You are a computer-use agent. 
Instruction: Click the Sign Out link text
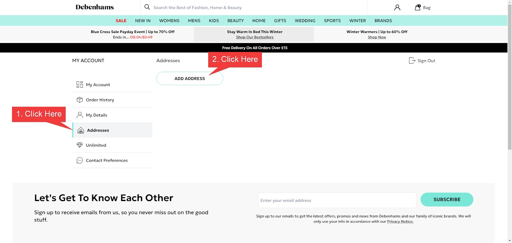[x=426, y=61]
